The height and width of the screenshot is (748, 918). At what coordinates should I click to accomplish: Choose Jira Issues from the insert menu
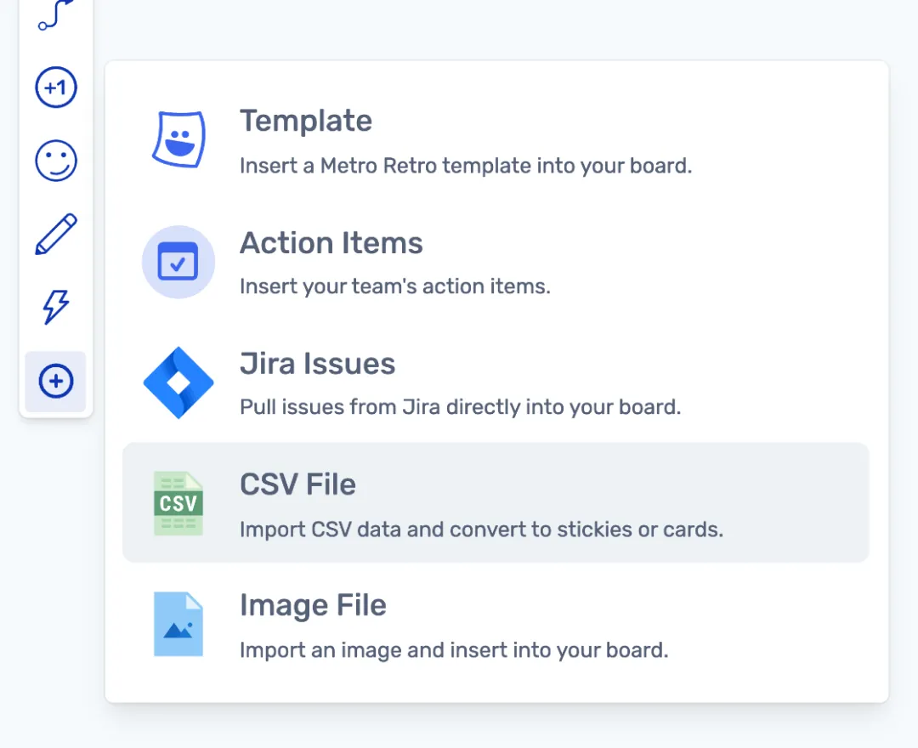click(496, 382)
